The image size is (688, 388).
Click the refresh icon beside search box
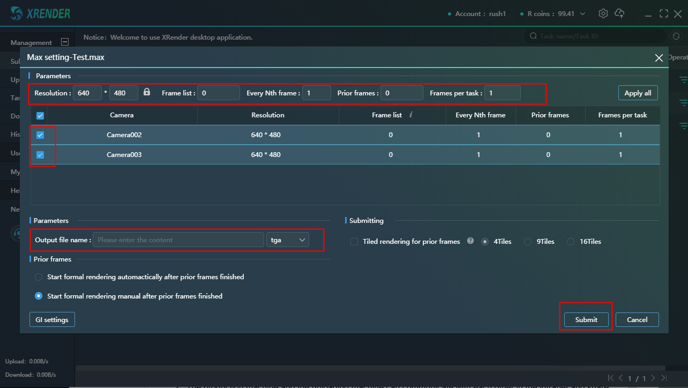coord(676,36)
